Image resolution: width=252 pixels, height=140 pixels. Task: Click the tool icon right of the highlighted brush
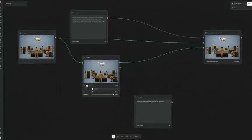pyautogui.click(x=89, y=86)
